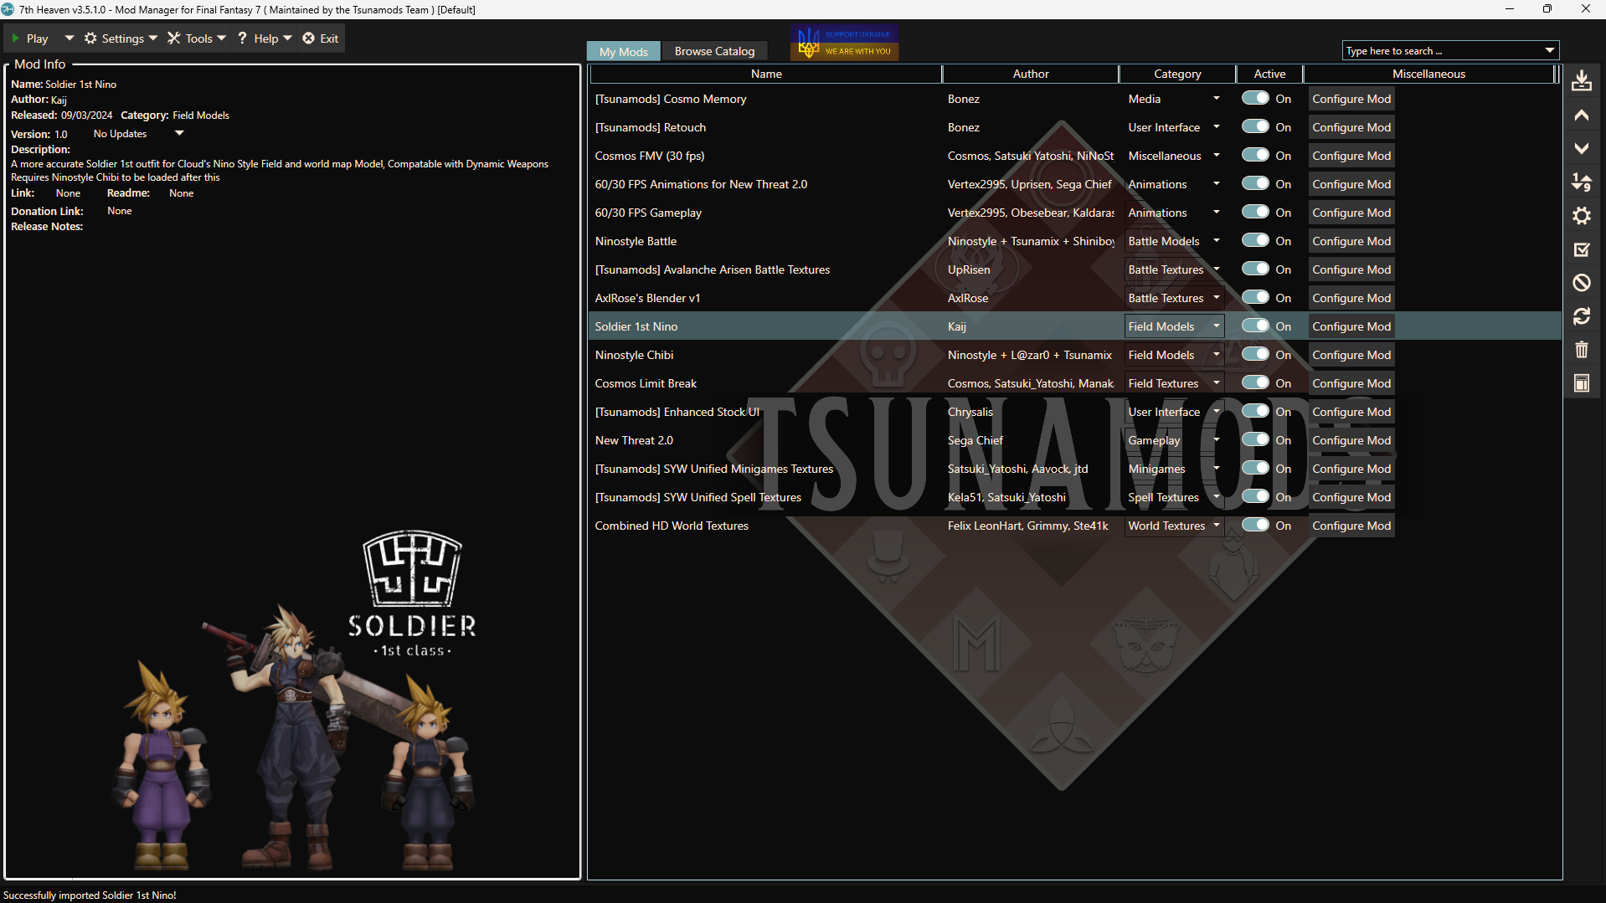The image size is (1606, 903).
Task: Open Field Textures dropdown for Cosmos Limit Break
Action: pyautogui.click(x=1174, y=383)
